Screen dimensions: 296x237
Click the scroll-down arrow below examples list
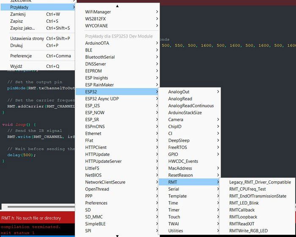(117, 236)
